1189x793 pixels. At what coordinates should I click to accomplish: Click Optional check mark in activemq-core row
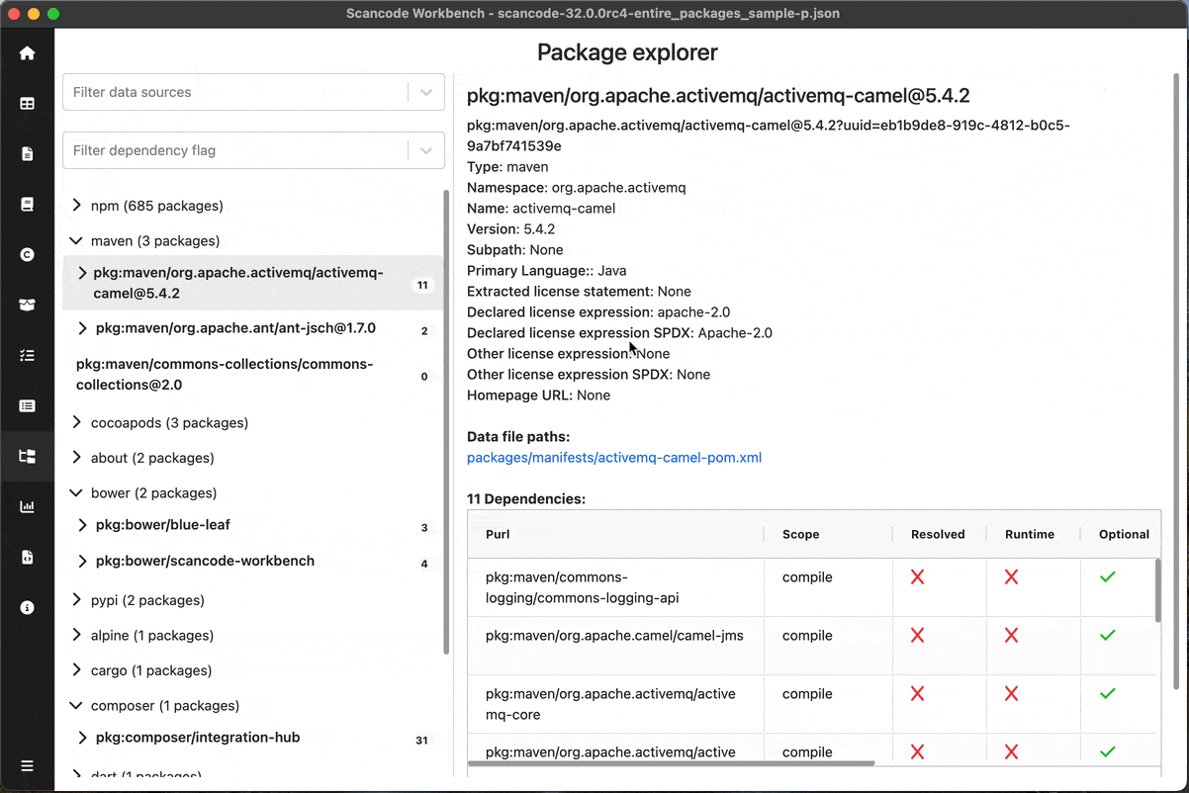click(1107, 693)
